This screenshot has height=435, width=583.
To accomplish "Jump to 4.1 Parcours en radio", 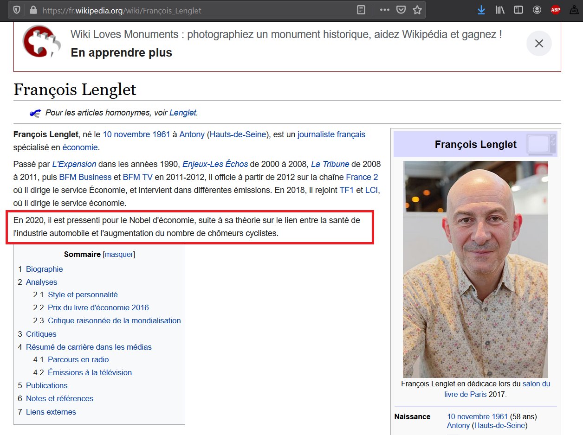I will 78,359.
